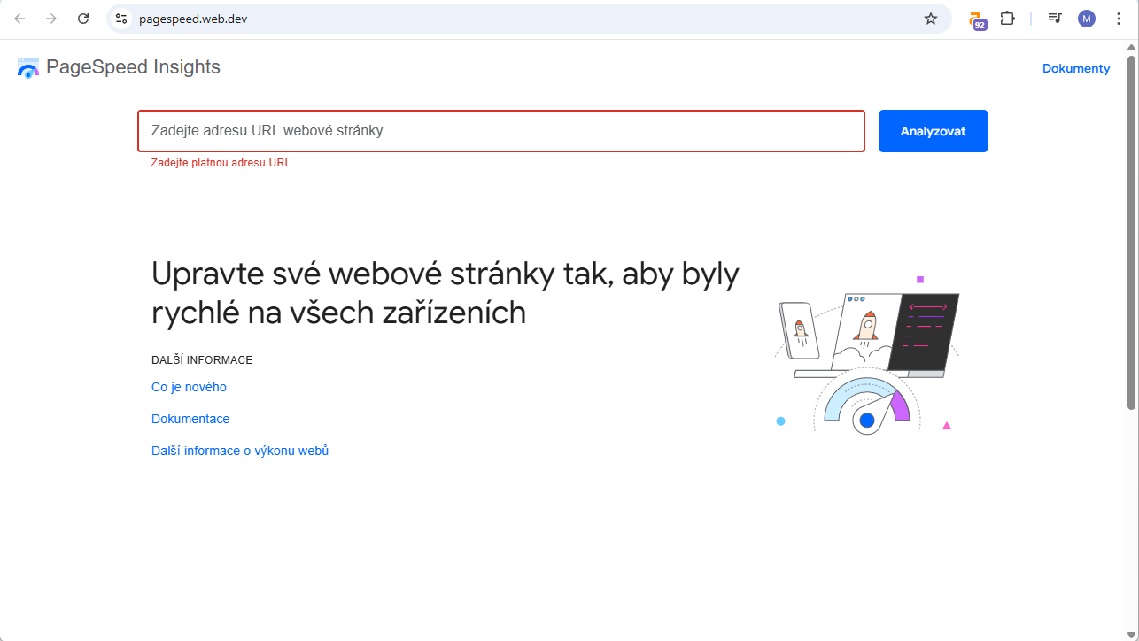Reload the page with the refresh icon
Viewport: 1139px width, 641px height.
pyautogui.click(x=83, y=19)
